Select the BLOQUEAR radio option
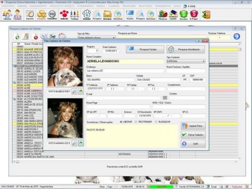252x189 pixels. tap(163, 122)
